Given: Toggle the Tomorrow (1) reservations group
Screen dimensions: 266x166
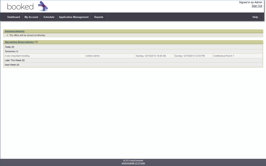Looking at the screenshot, I should coord(11,51).
